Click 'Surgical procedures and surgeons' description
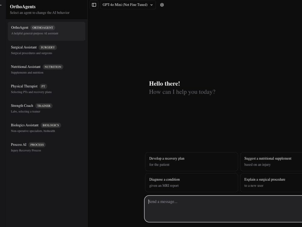The width and height of the screenshot is (302, 227). [x=32, y=53]
